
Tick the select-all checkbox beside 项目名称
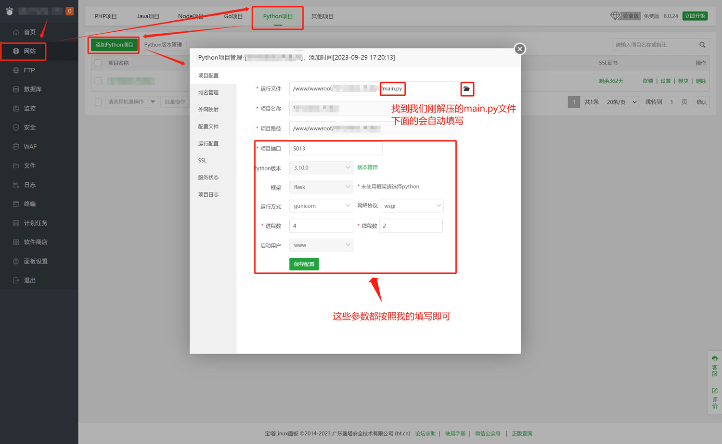[98, 63]
